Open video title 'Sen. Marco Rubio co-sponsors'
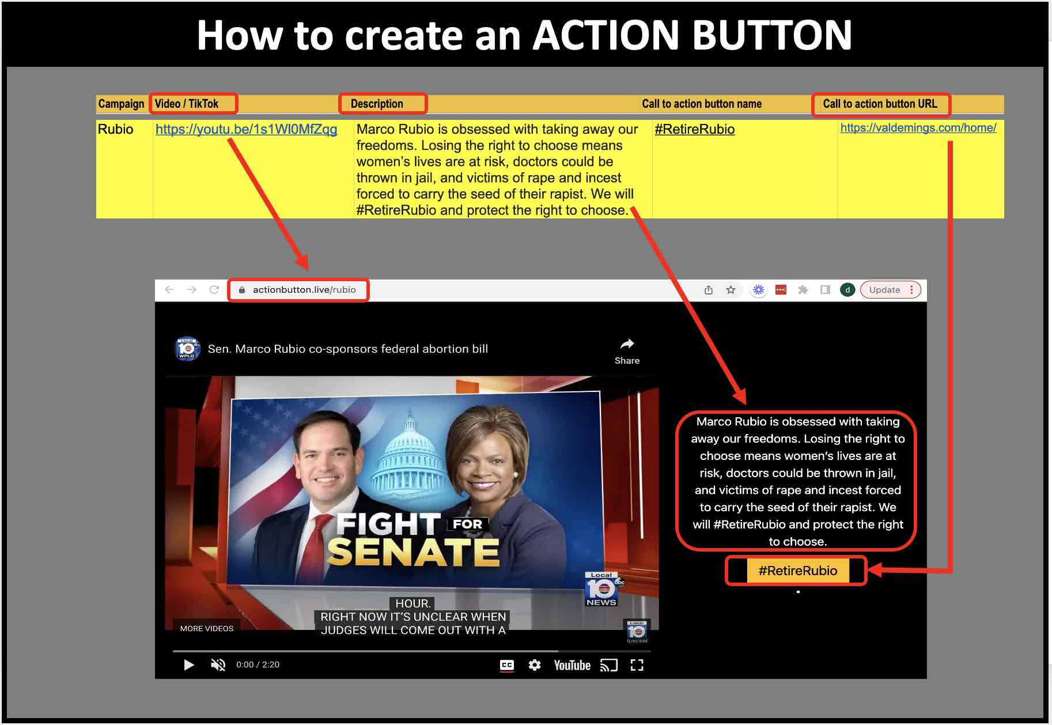 coord(347,349)
